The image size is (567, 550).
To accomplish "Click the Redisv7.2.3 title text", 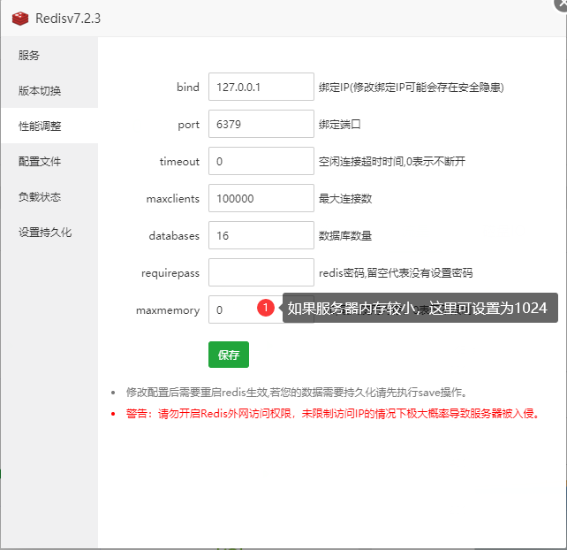I will (68, 19).
